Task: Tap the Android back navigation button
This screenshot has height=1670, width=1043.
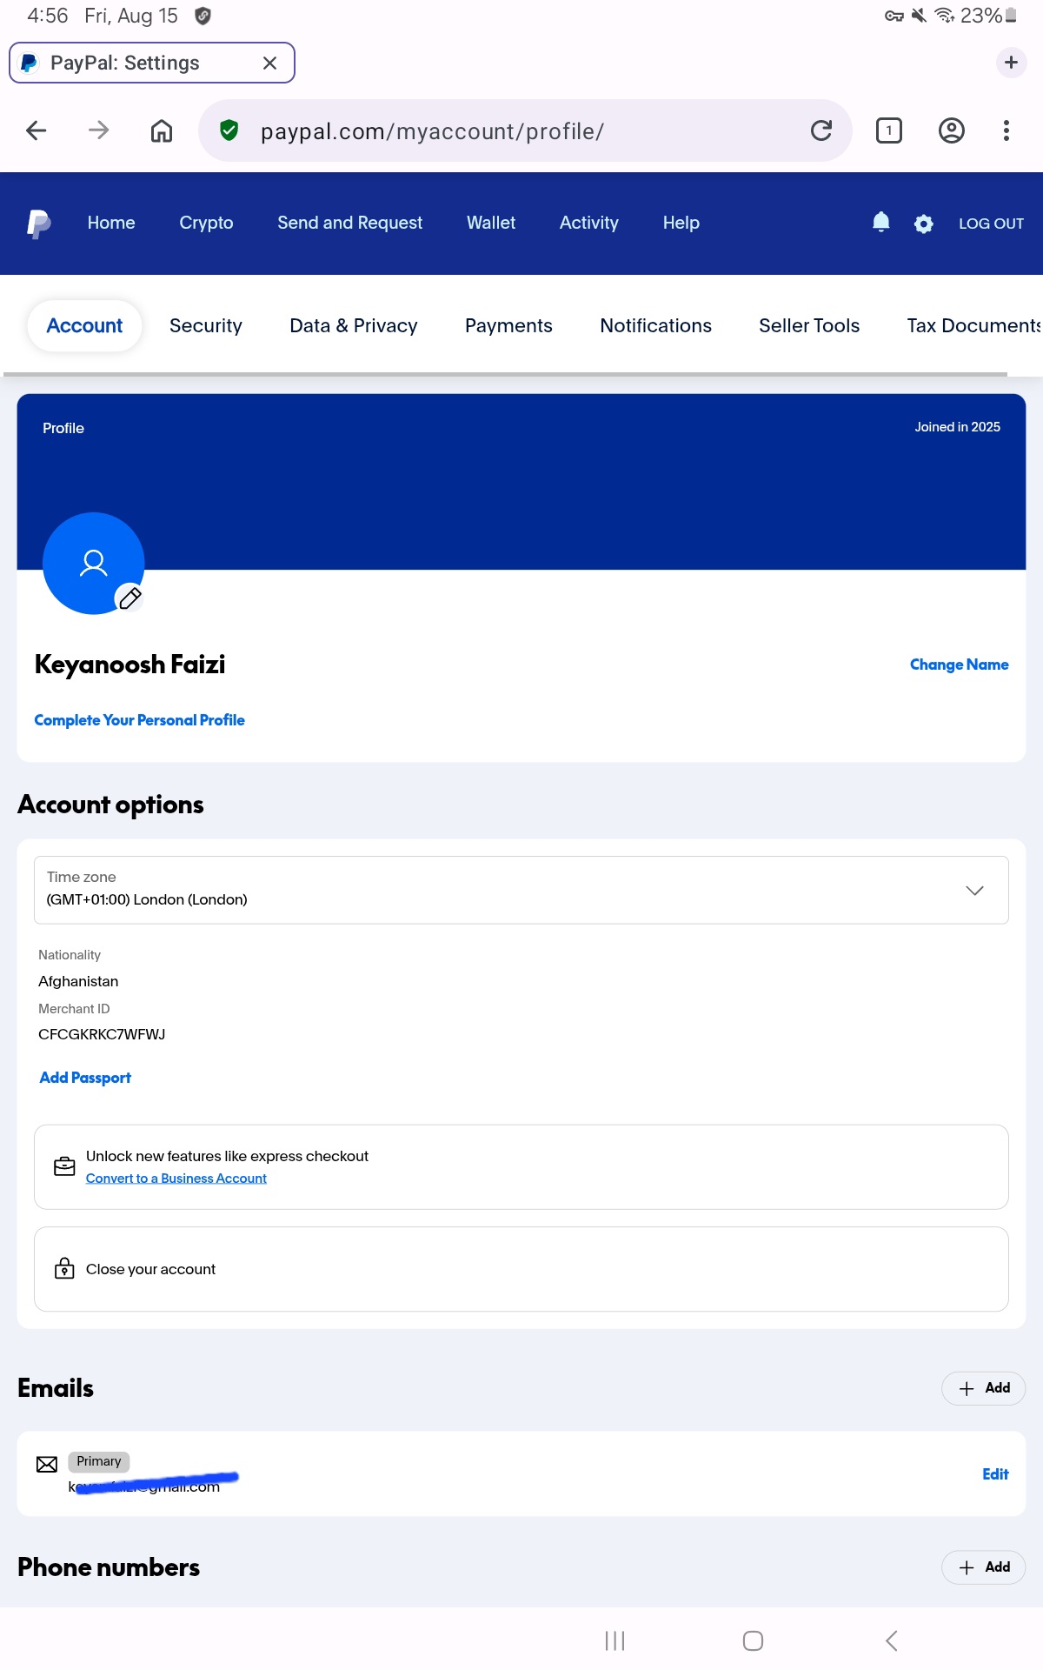Action: point(891,1640)
